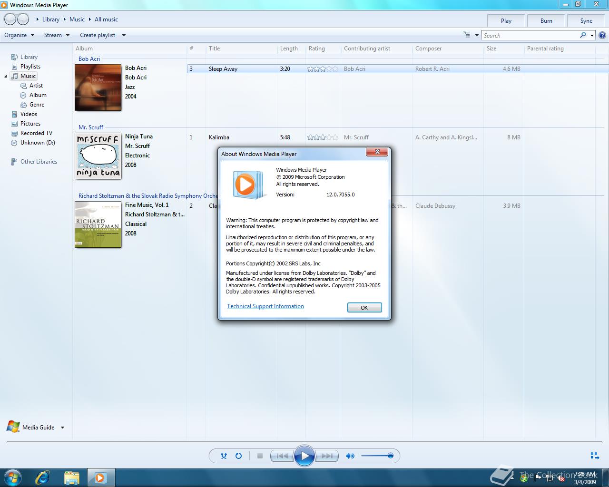Click the search magnifier icon
Viewport: 609px width, 487px height.
coord(583,35)
